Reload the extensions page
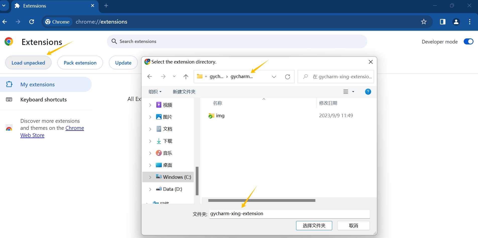The image size is (478, 238). tap(32, 22)
